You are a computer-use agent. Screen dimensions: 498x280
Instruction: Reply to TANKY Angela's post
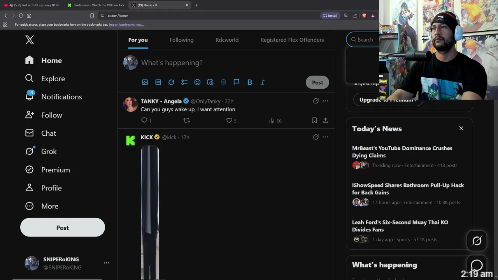(146, 121)
